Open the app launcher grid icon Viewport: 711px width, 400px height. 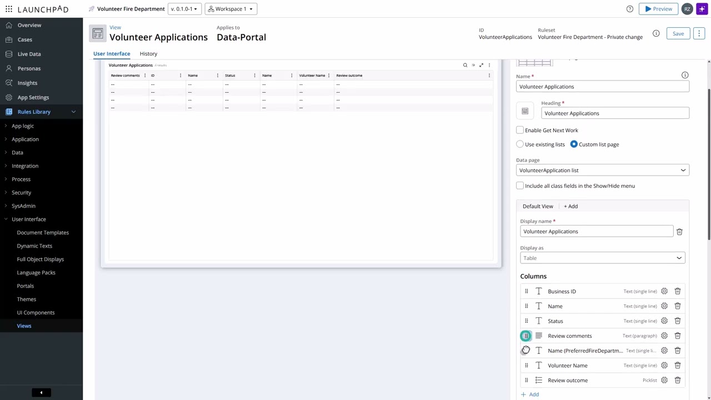coord(9,9)
